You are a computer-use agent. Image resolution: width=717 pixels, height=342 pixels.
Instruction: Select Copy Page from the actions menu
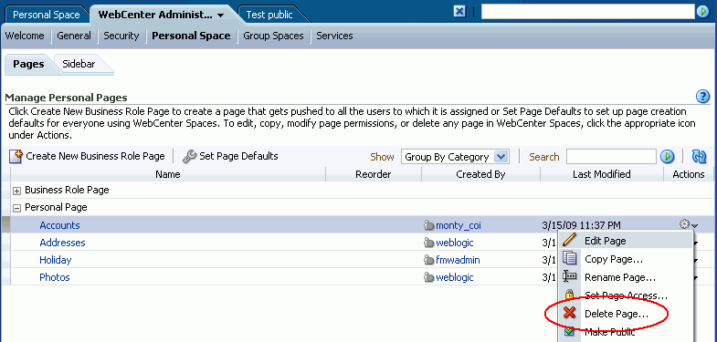pos(614,259)
